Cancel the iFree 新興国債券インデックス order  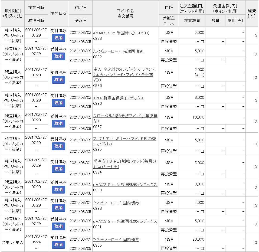click(58, 103)
